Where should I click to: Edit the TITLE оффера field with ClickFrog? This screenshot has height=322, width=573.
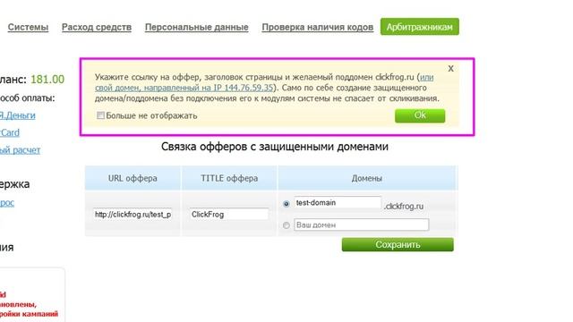point(229,215)
